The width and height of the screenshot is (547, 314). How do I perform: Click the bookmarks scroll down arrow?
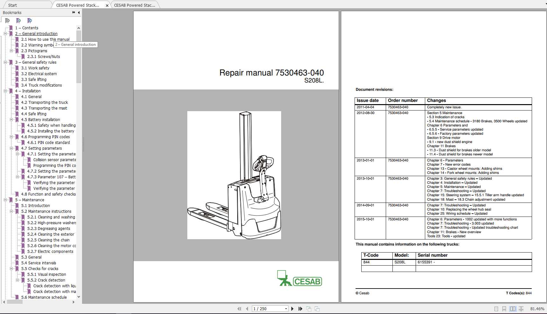[x=79, y=297]
